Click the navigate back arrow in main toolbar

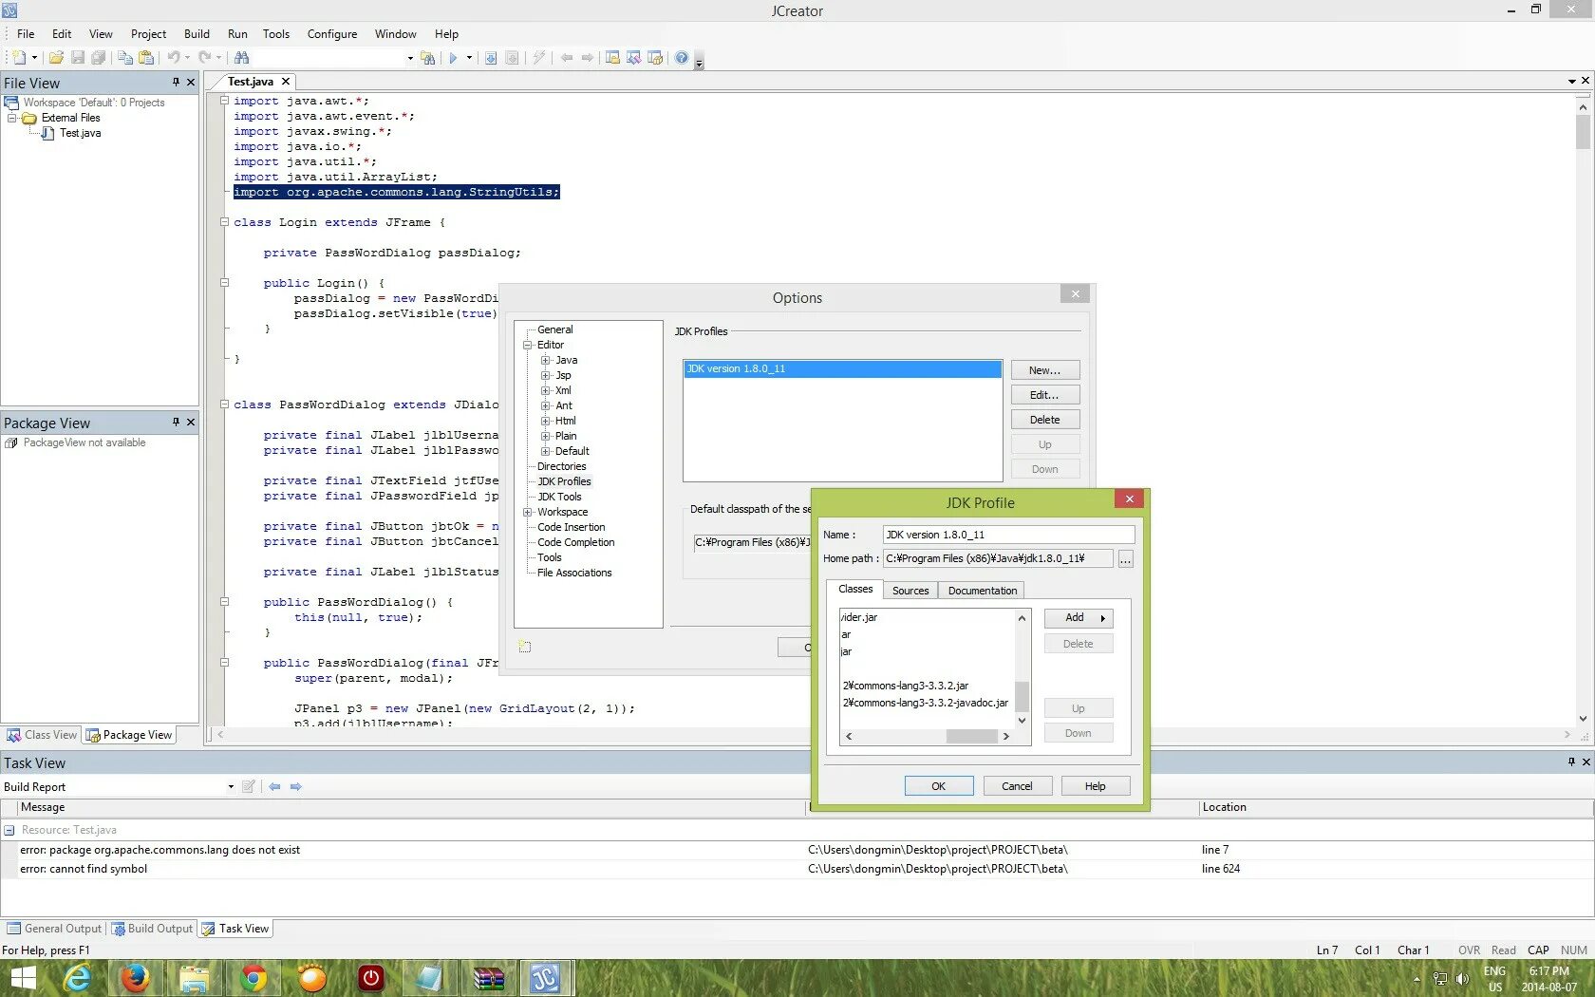click(567, 58)
